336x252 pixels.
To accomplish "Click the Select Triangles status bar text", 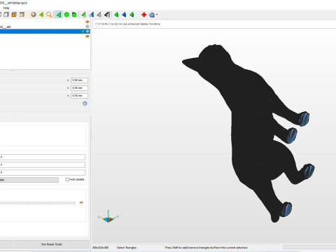I will pyautogui.click(x=127, y=248).
